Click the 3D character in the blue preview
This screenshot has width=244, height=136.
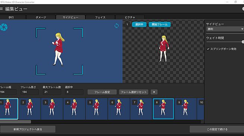click(59, 49)
